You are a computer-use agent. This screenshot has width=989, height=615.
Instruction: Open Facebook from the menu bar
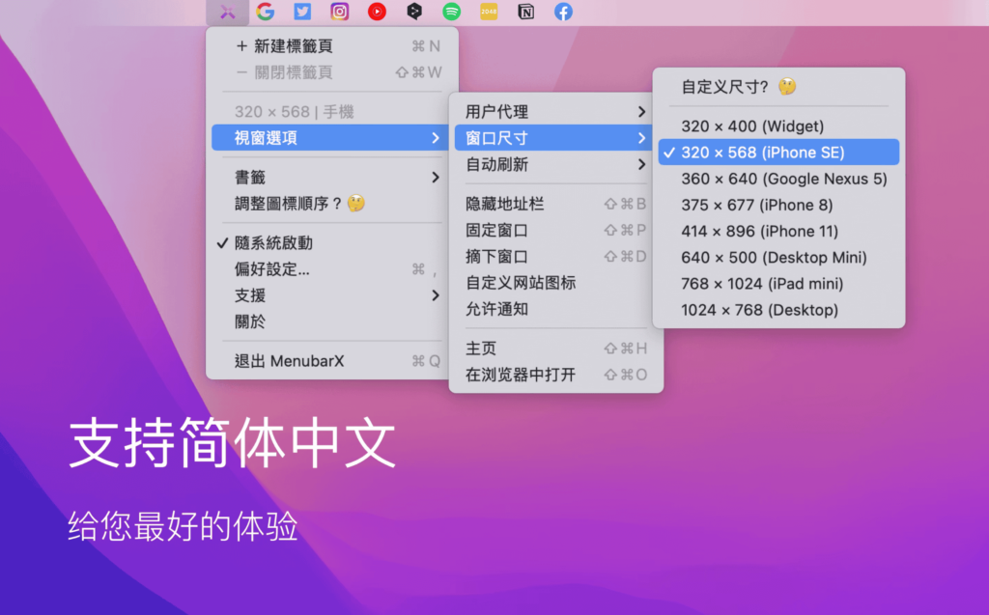[x=561, y=12]
